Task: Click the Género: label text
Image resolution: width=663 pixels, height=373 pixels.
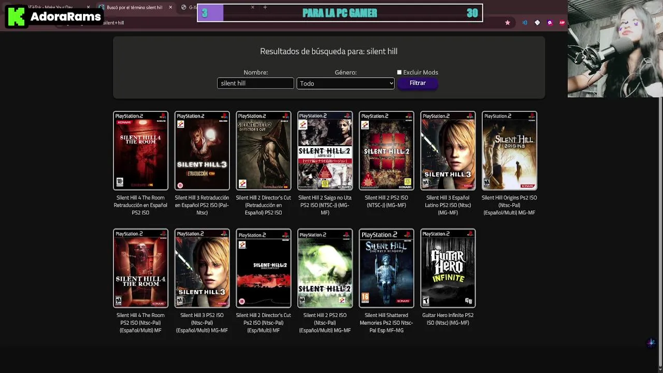Action: tap(345, 73)
